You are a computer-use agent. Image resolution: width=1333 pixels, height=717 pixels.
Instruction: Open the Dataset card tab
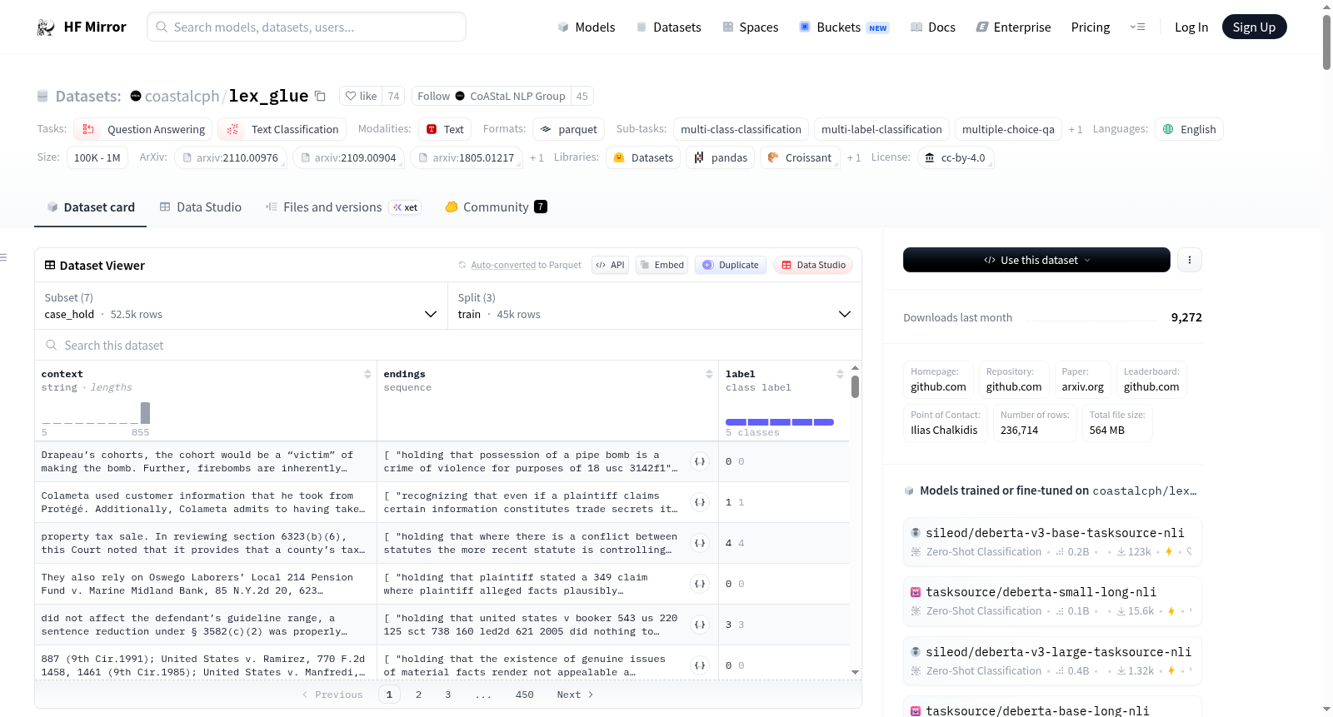tap(90, 207)
